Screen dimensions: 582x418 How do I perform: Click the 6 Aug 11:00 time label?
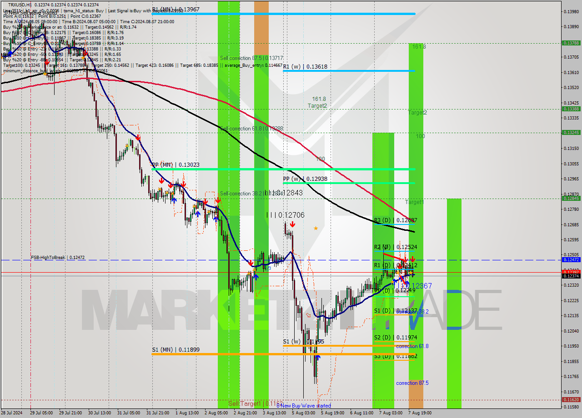click(361, 413)
